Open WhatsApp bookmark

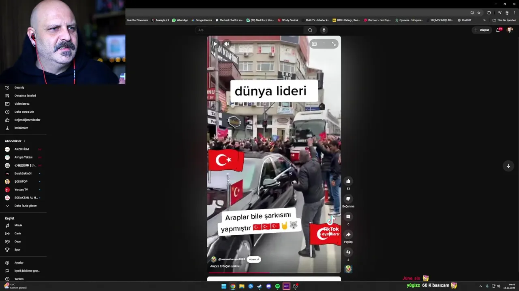click(x=180, y=20)
